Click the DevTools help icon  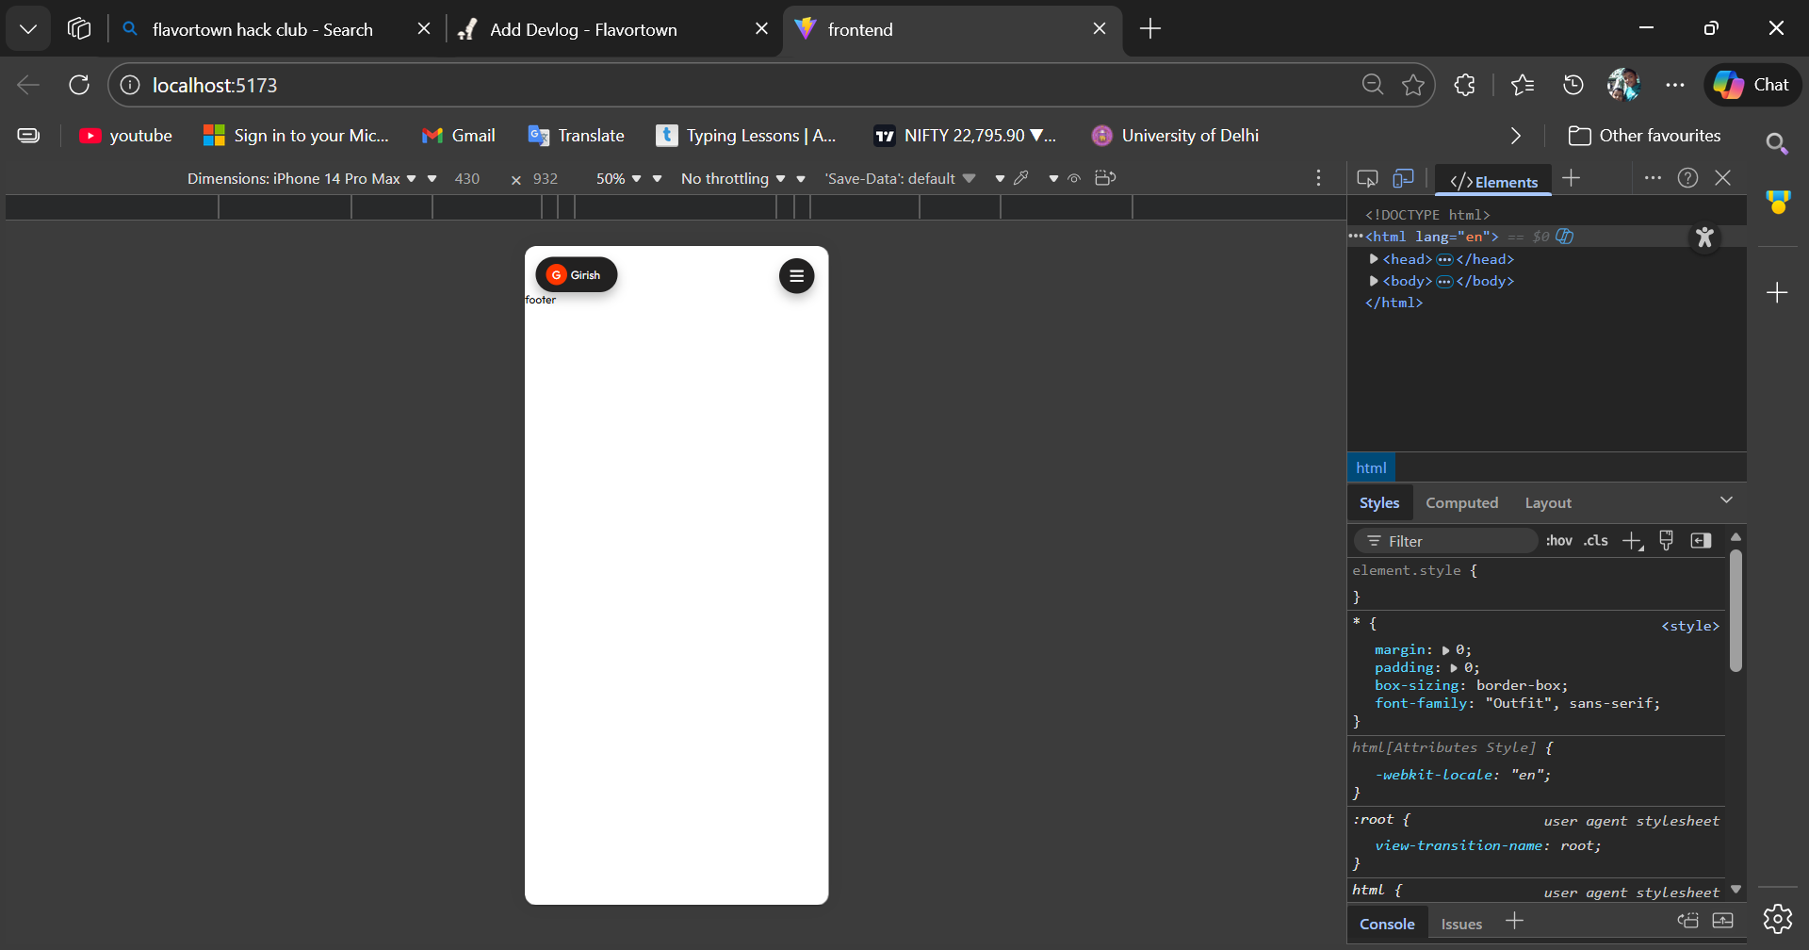click(1687, 178)
